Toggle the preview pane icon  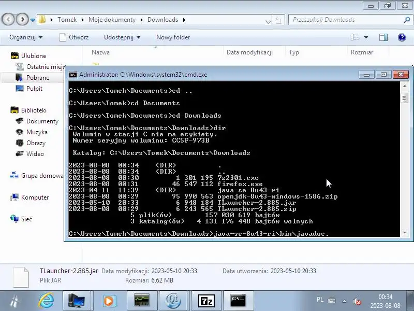point(383,37)
